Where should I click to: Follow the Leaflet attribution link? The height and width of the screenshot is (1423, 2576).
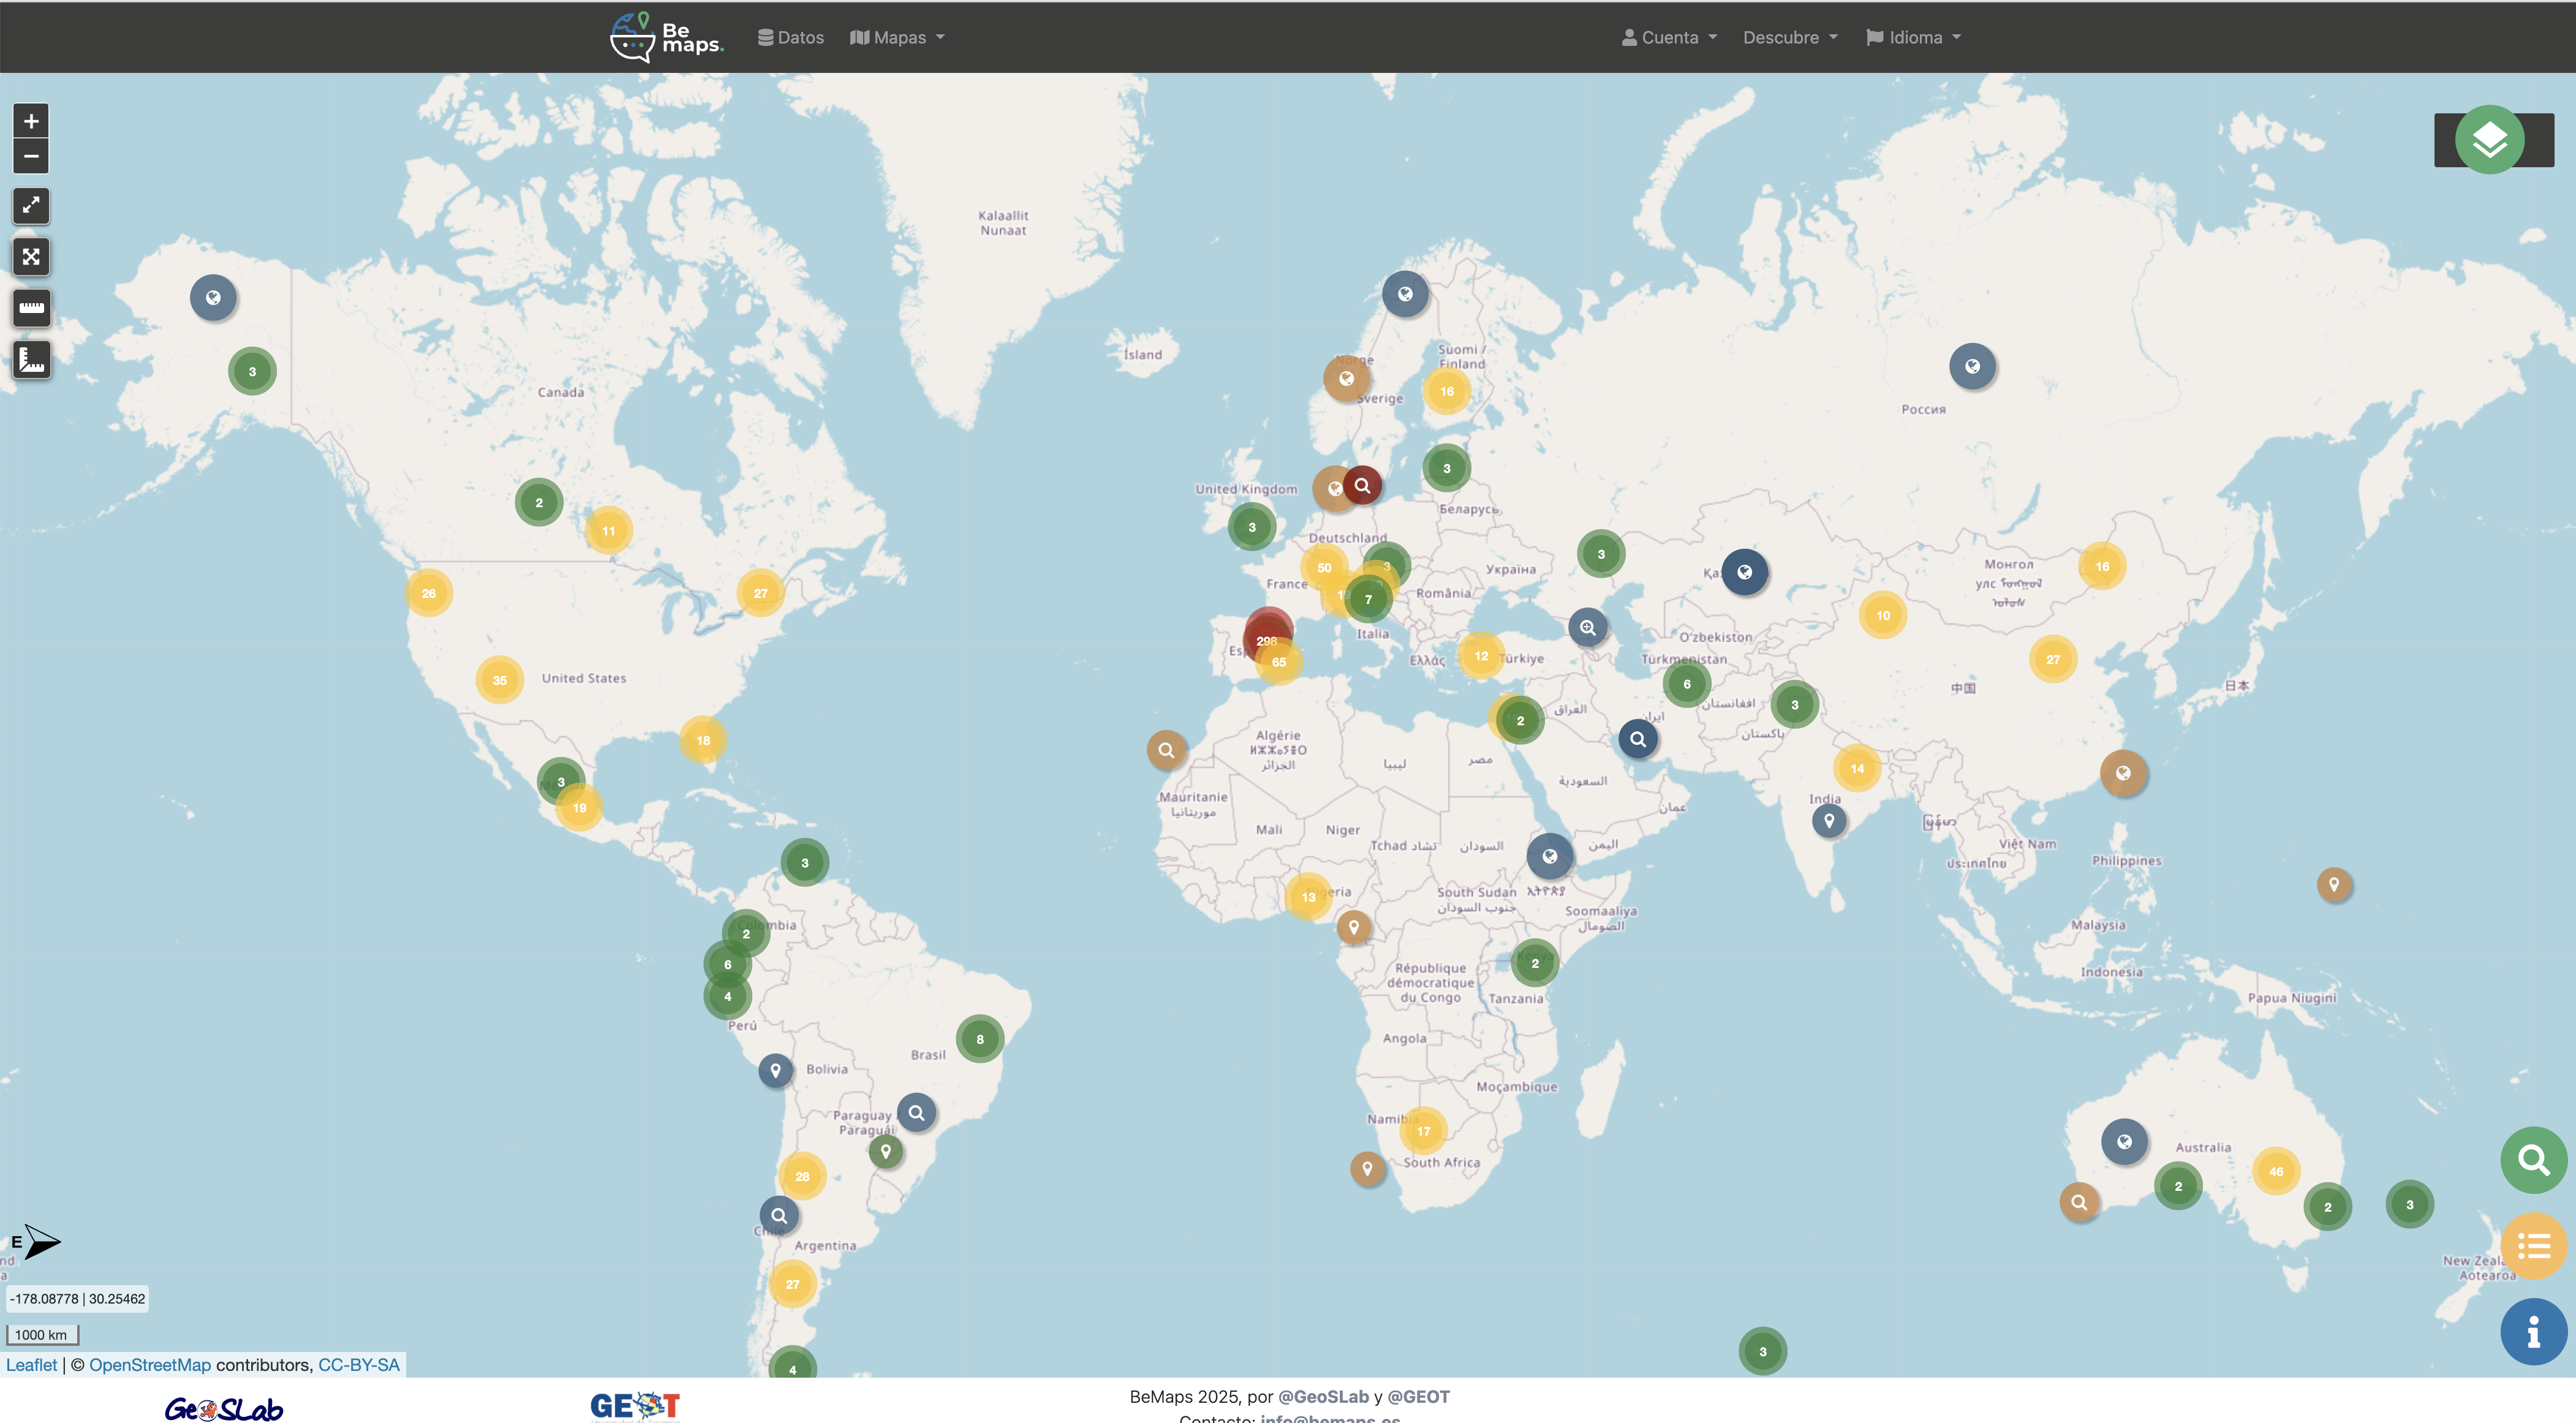[32, 1365]
